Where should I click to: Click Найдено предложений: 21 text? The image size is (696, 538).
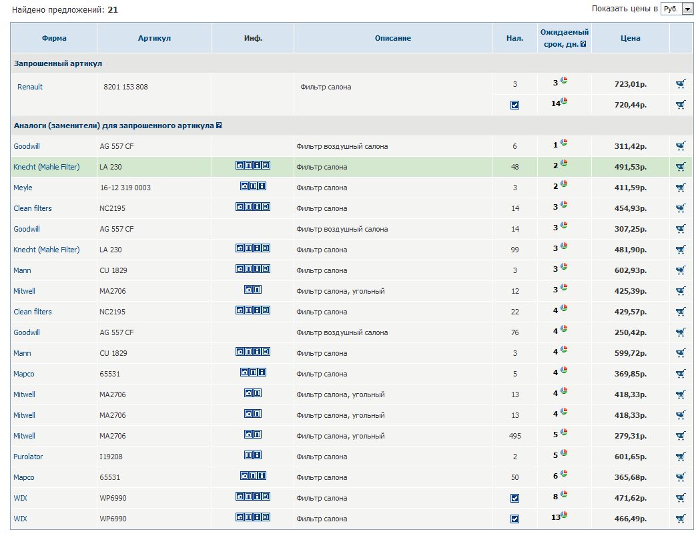[x=65, y=10]
